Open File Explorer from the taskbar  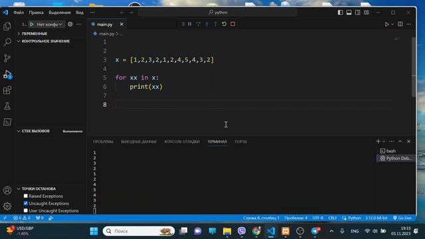click(227, 231)
